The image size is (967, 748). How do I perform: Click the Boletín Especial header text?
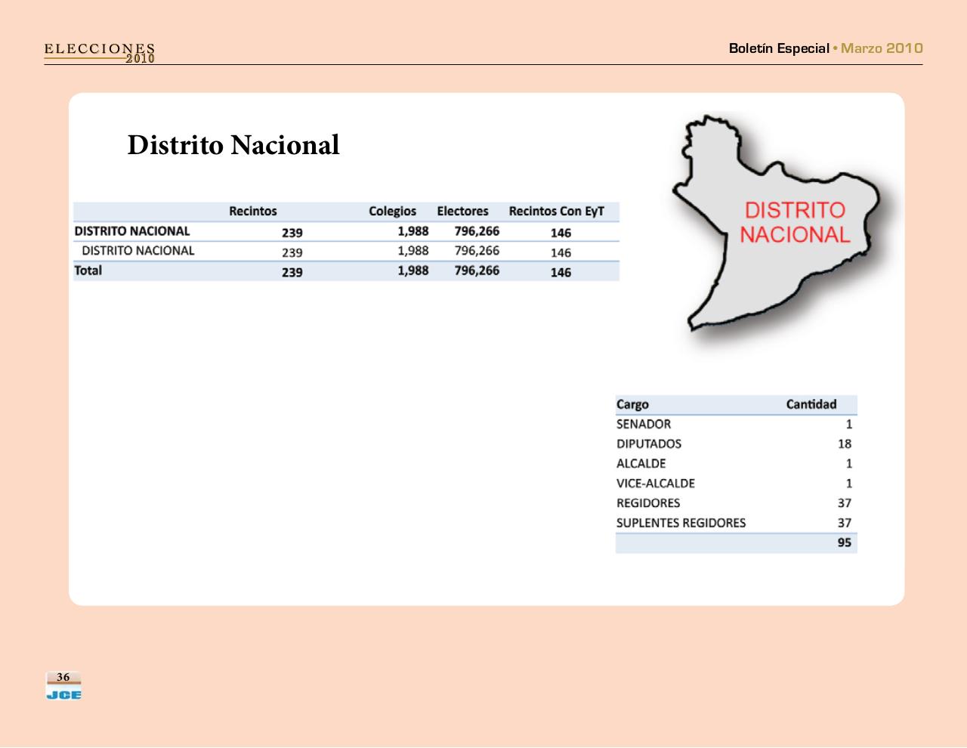(780, 48)
